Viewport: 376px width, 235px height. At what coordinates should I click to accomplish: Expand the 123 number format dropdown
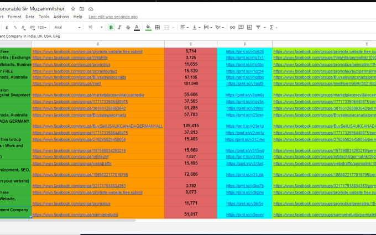point(41,27)
